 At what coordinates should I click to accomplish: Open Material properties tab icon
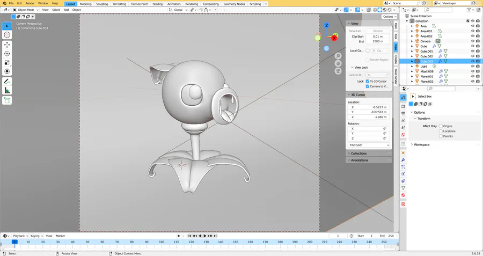click(403, 195)
